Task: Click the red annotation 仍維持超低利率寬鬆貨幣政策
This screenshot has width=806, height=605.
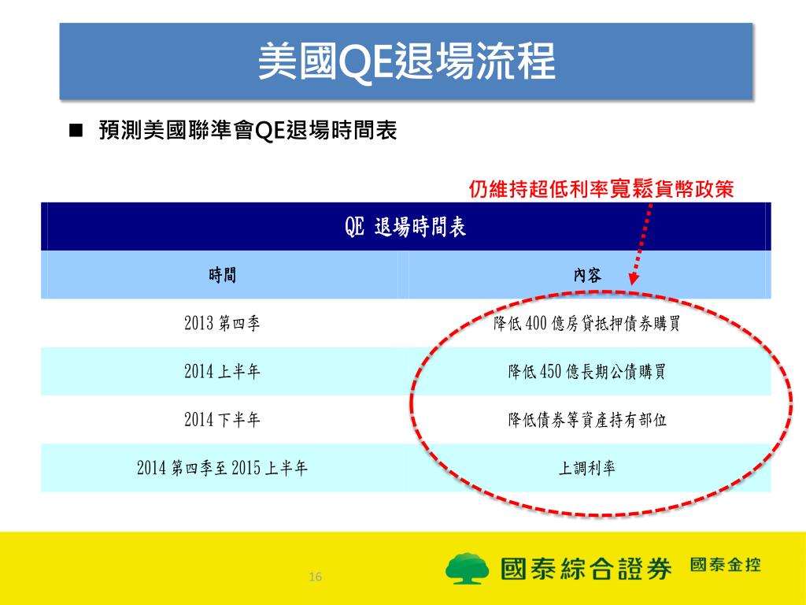Action: (x=601, y=189)
